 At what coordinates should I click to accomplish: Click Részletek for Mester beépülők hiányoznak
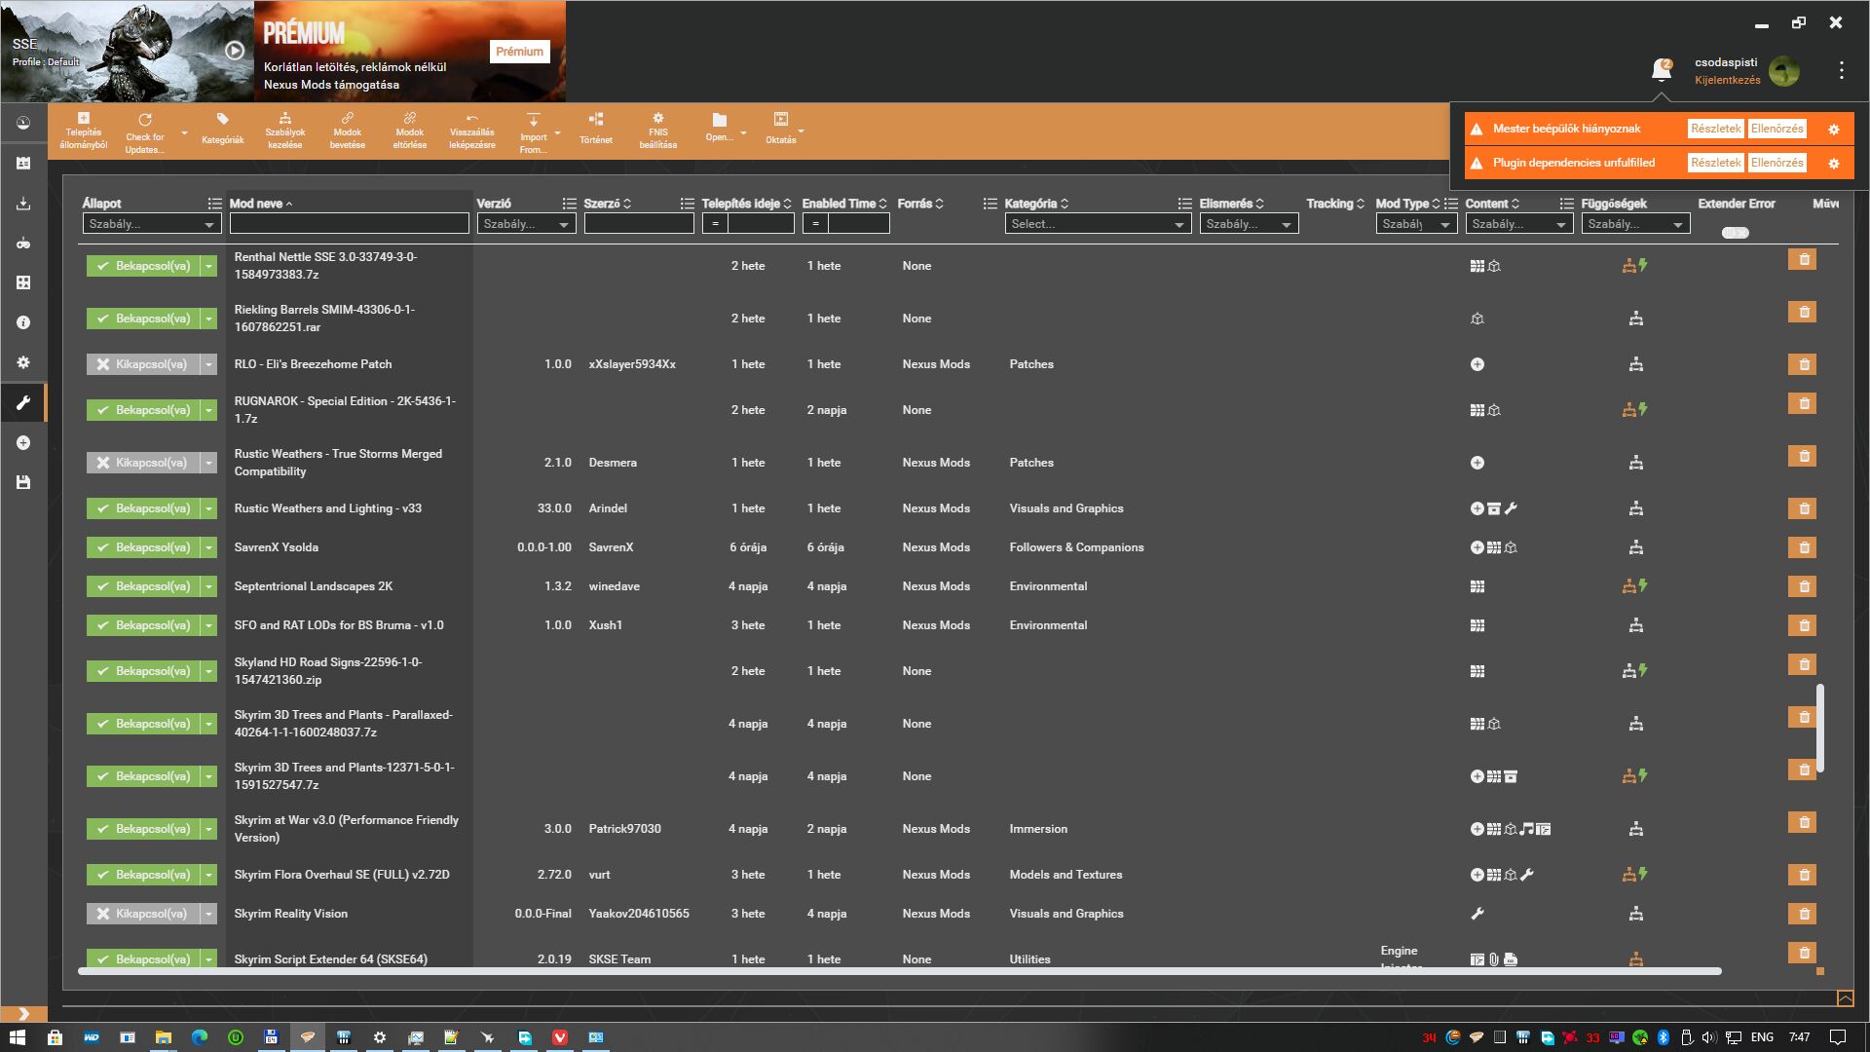click(1715, 129)
